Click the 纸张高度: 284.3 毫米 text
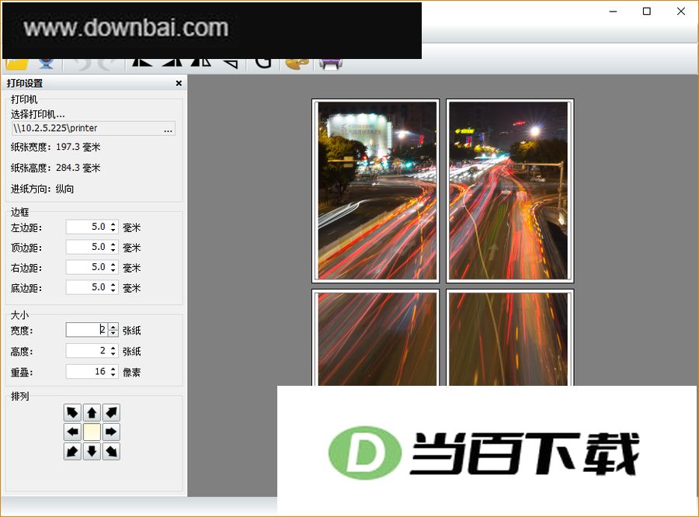Image resolution: width=699 pixels, height=517 pixels. click(56, 168)
